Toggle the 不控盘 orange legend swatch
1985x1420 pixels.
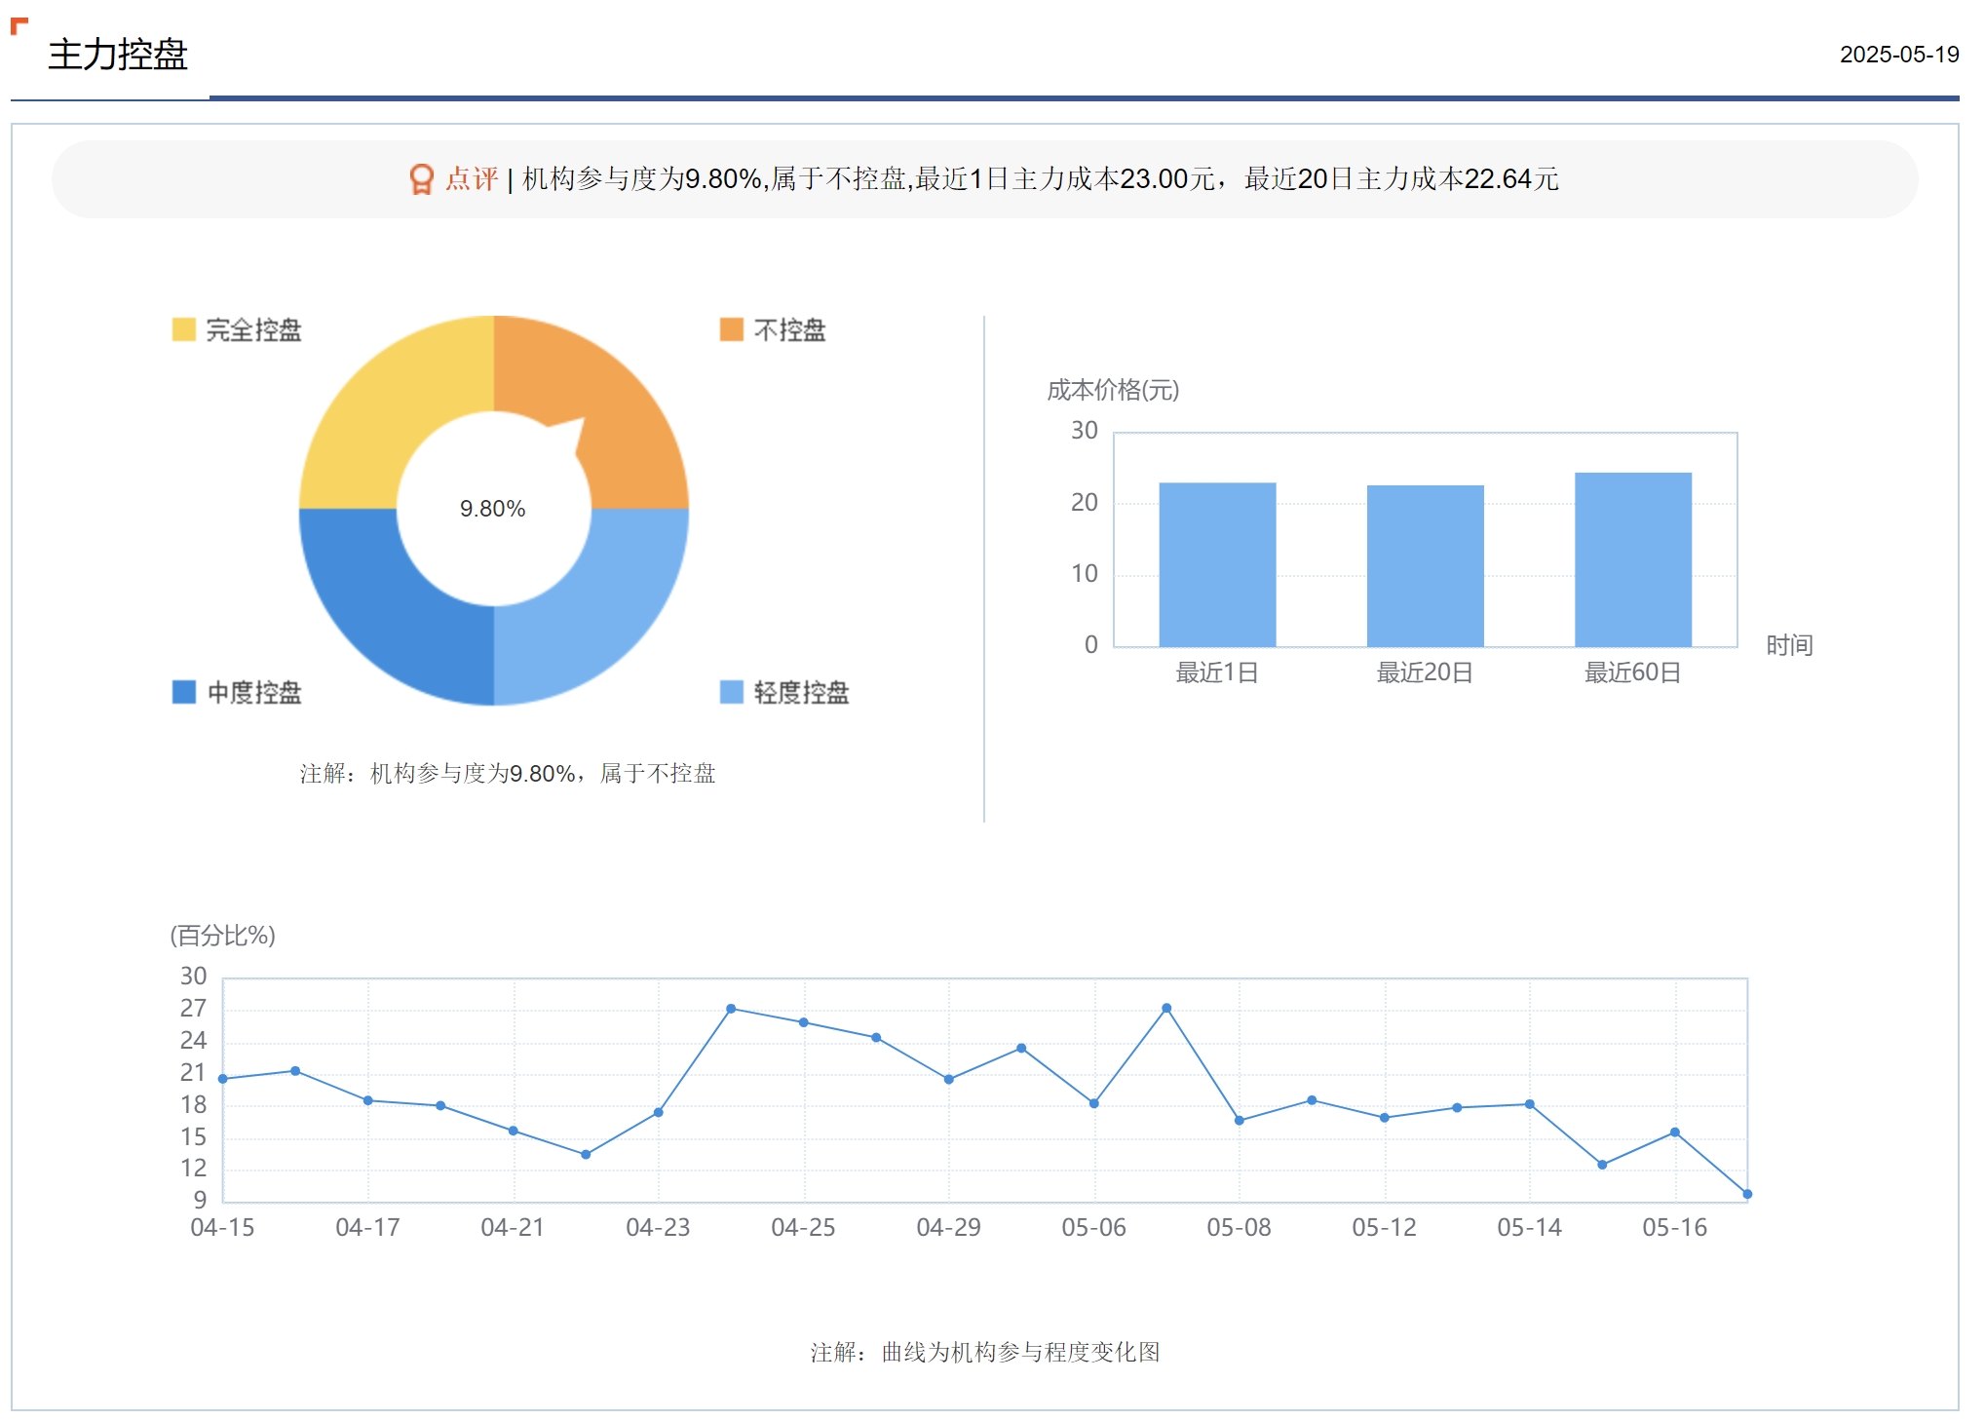731,329
